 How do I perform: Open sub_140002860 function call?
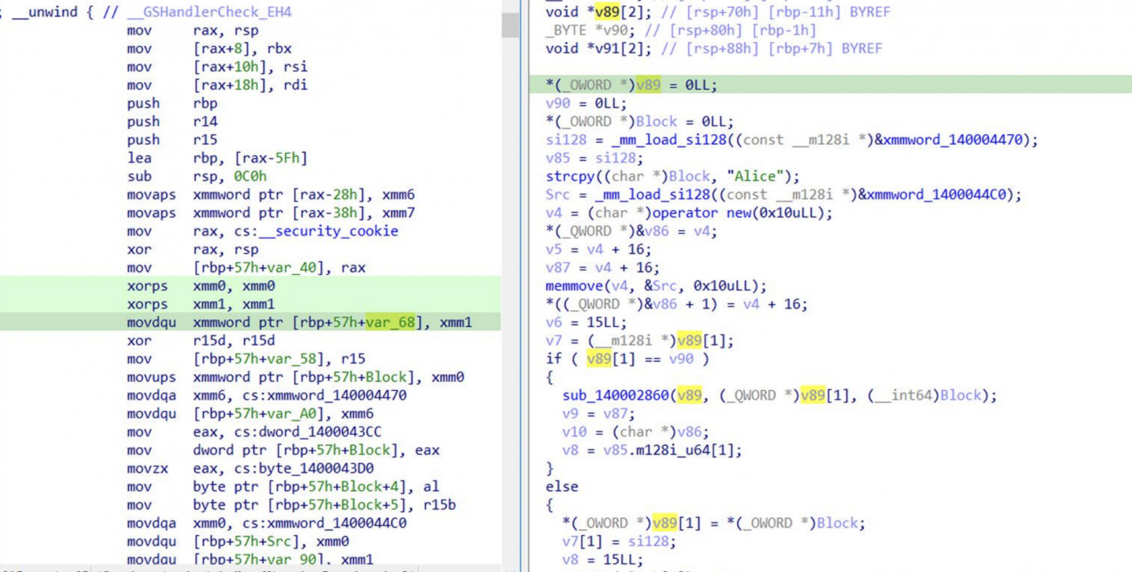click(x=615, y=395)
